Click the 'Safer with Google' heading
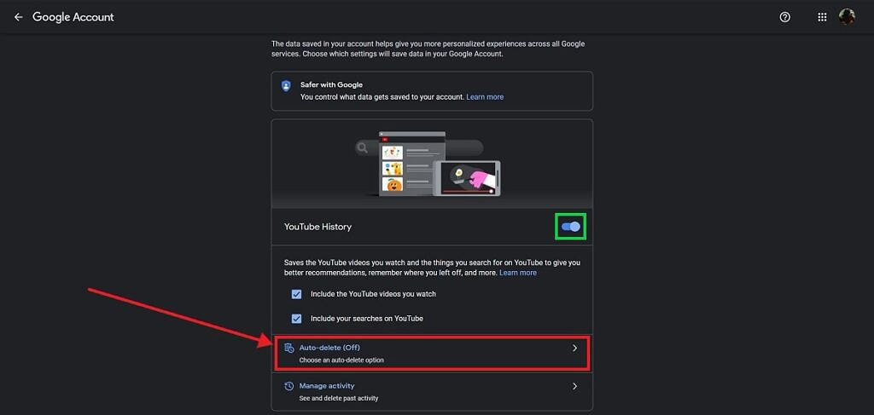 [x=332, y=85]
